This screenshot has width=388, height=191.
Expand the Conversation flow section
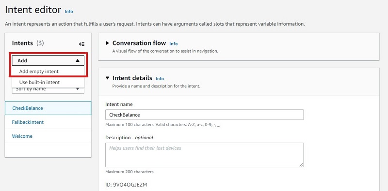coord(107,43)
